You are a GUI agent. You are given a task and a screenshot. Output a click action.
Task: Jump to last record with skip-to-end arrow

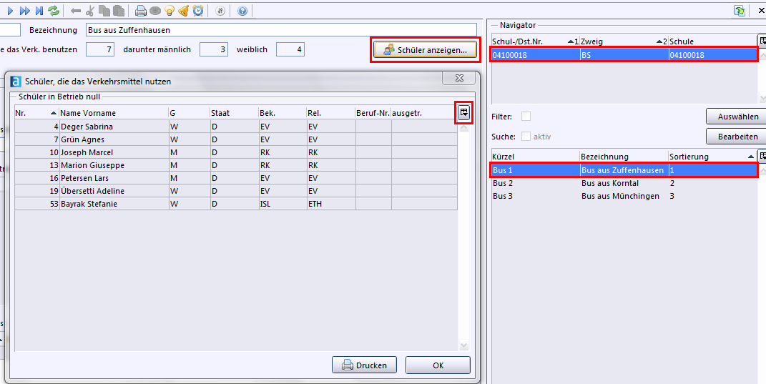(39, 11)
